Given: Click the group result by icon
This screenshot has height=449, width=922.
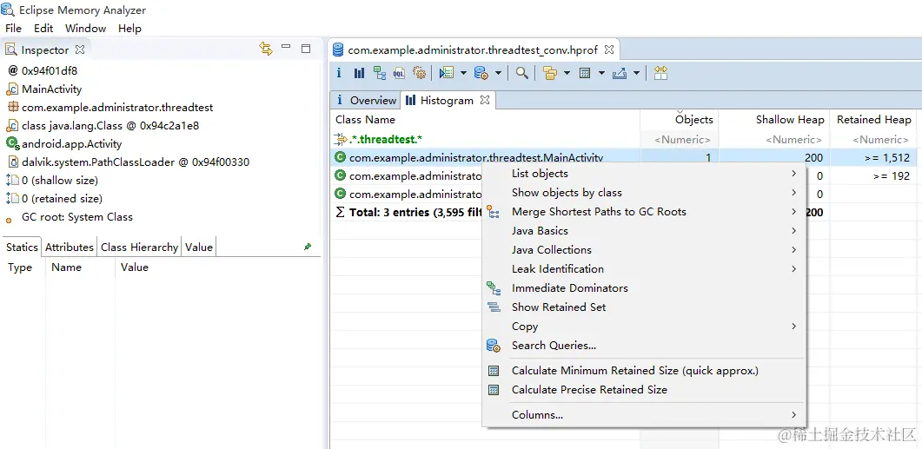Looking at the screenshot, I should (x=550, y=73).
